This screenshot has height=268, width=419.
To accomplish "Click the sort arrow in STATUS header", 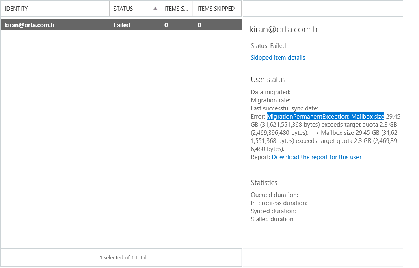I will (x=155, y=9).
